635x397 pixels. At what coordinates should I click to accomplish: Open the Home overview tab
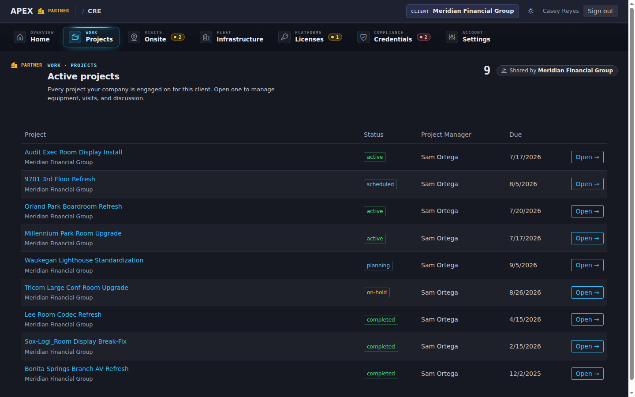click(x=34, y=37)
